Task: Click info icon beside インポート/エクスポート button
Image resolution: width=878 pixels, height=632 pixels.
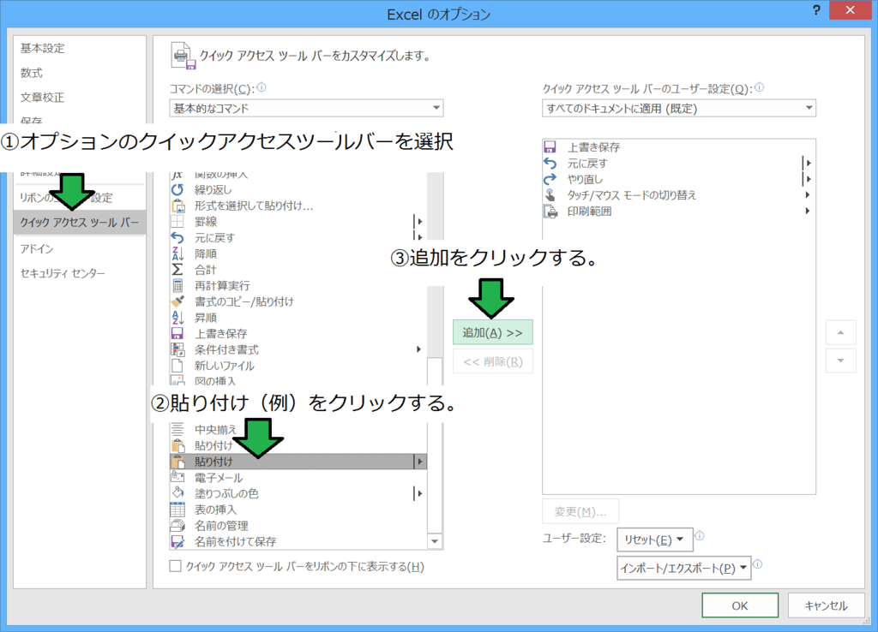Action: pyautogui.click(x=757, y=563)
